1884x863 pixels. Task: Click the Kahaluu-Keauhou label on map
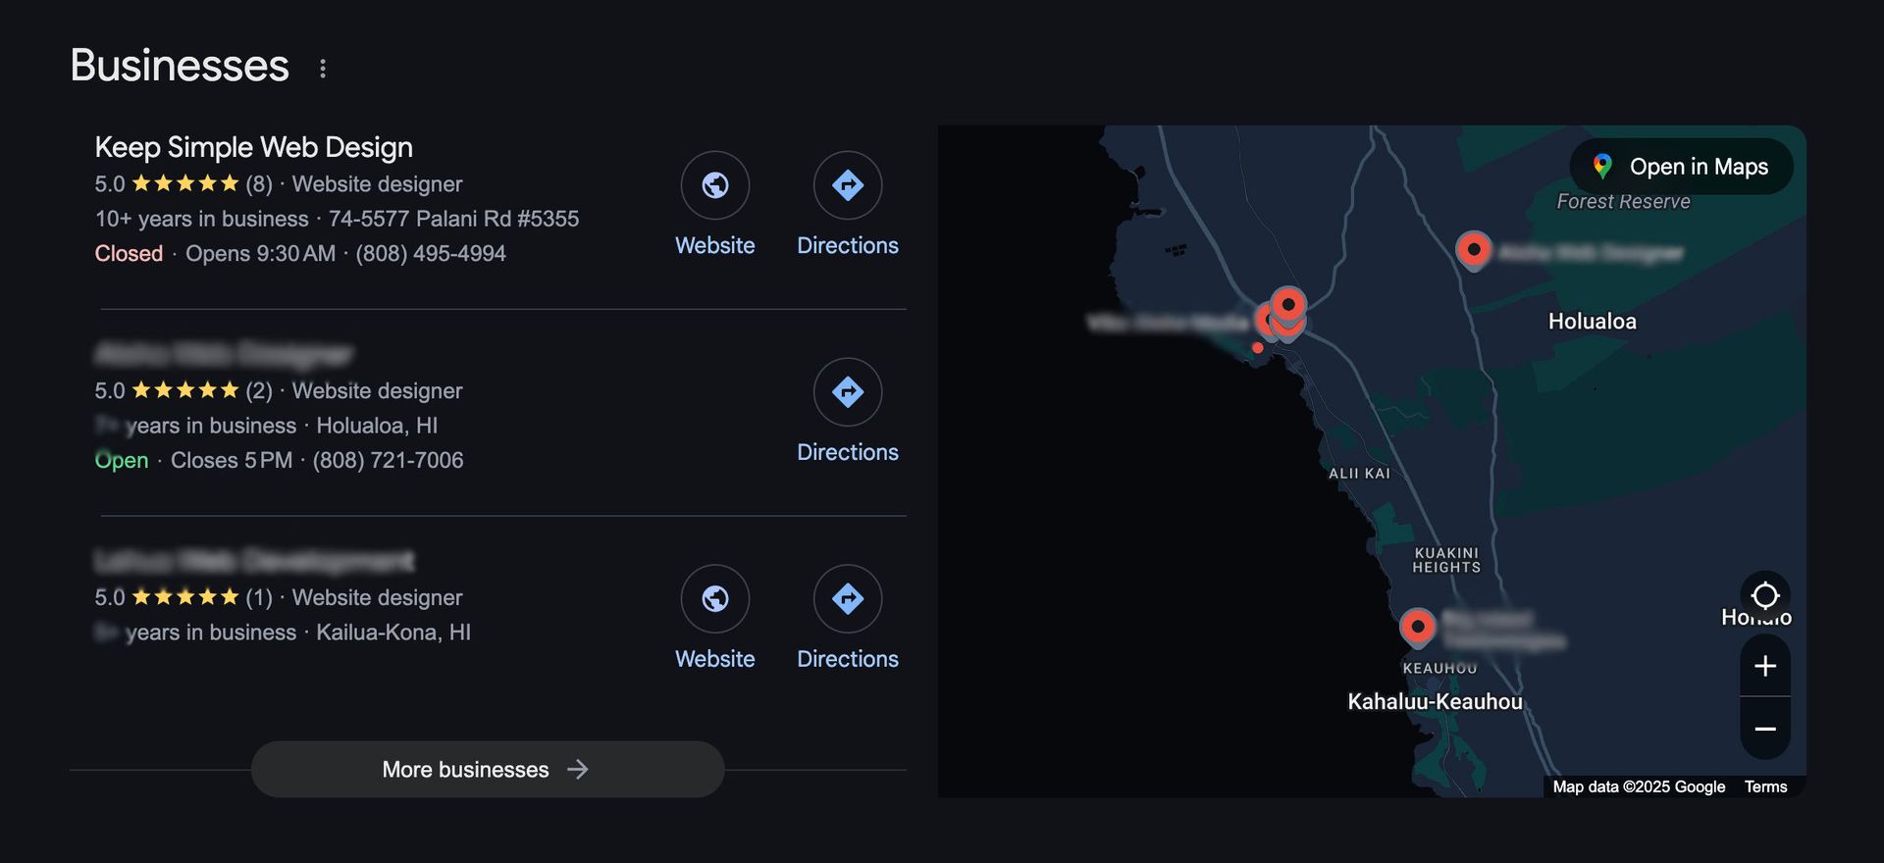pos(1435,702)
